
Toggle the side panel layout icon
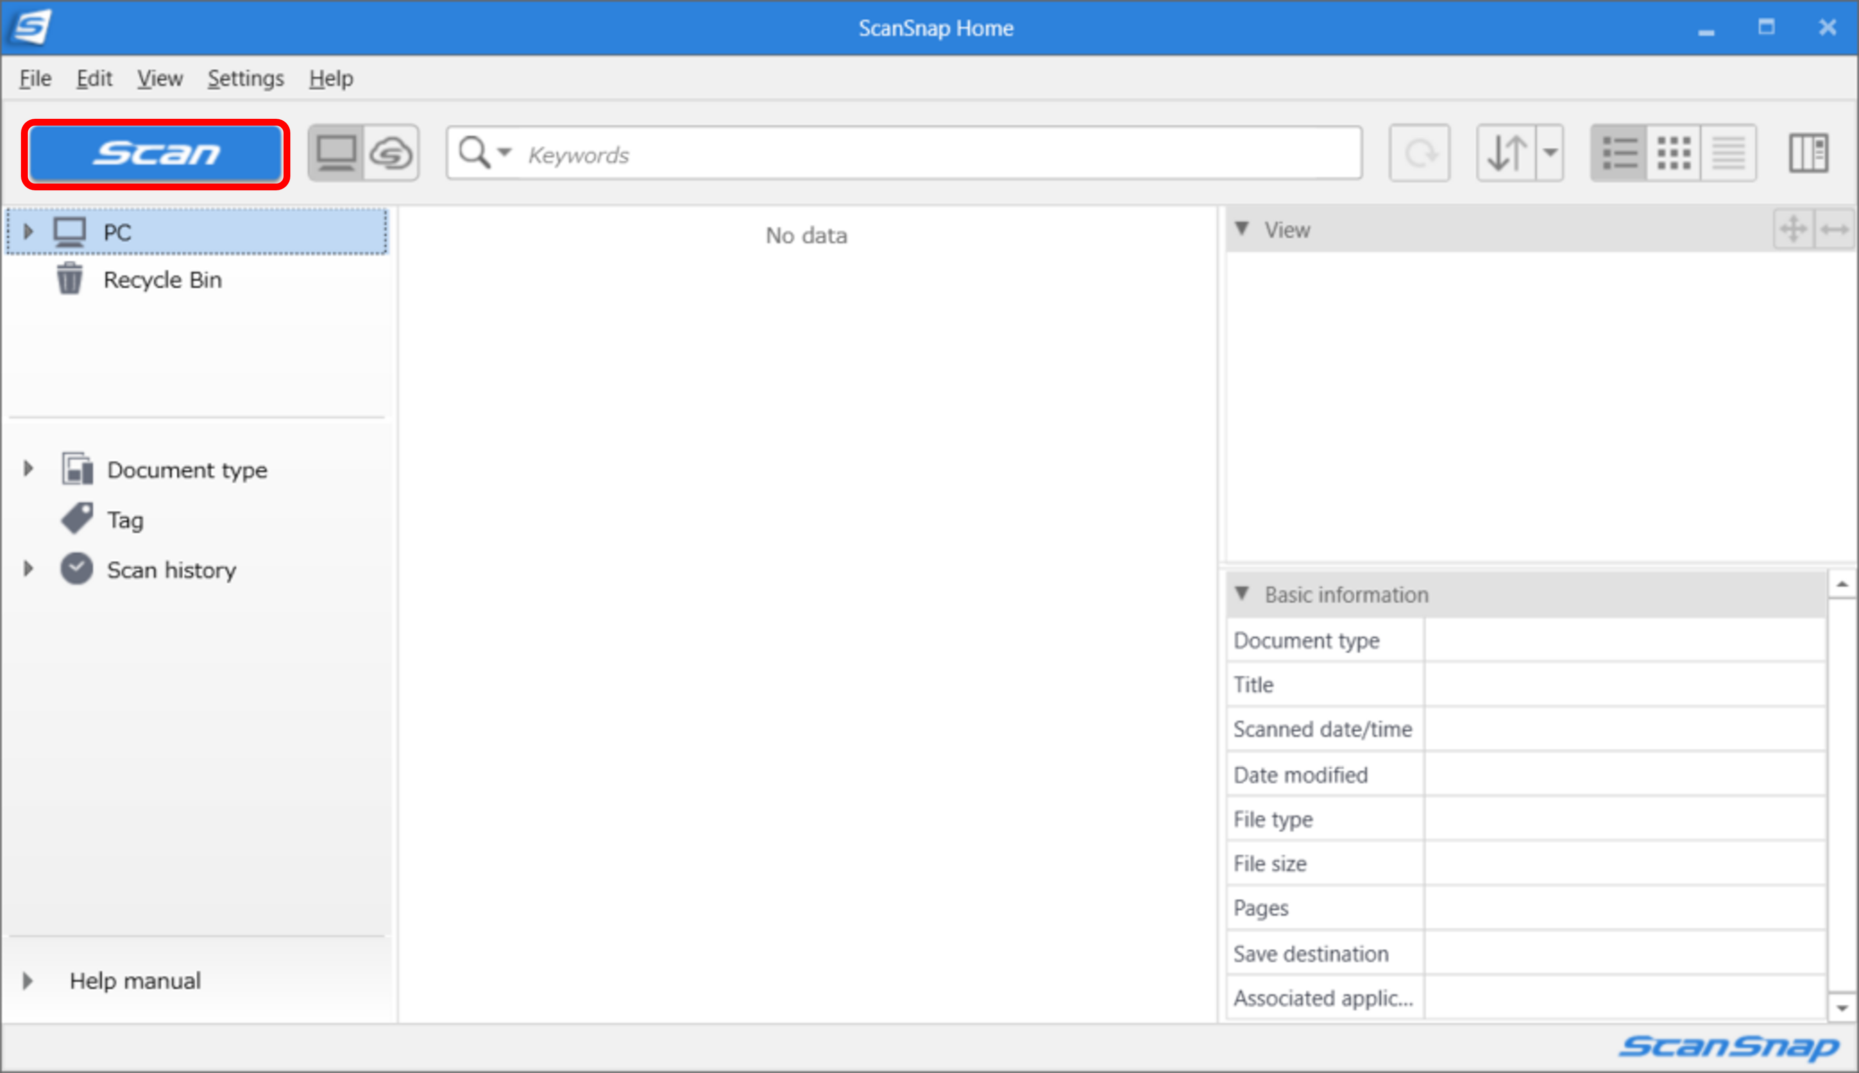click(1809, 153)
